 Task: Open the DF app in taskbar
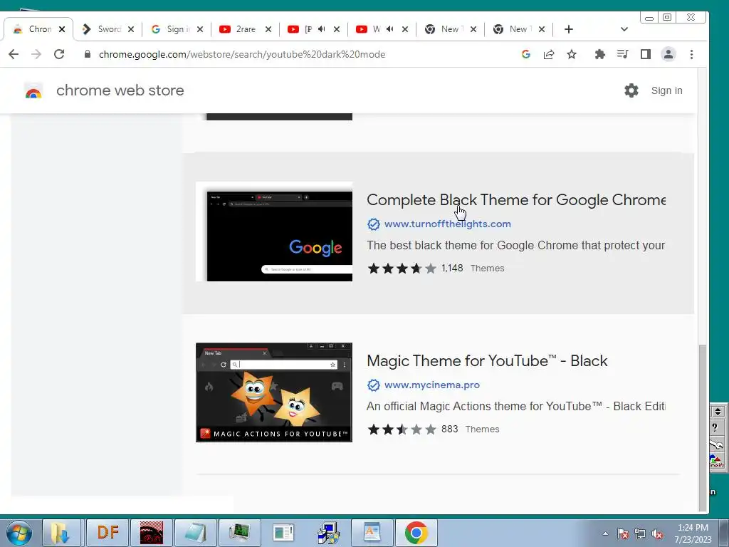(x=108, y=533)
